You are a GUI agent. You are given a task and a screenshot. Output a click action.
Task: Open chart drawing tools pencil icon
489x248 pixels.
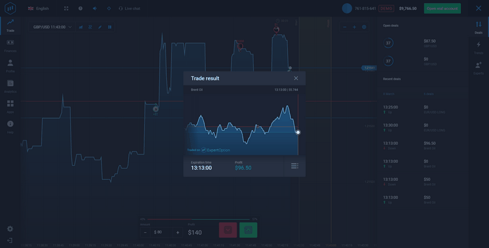click(x=100, y=27)
